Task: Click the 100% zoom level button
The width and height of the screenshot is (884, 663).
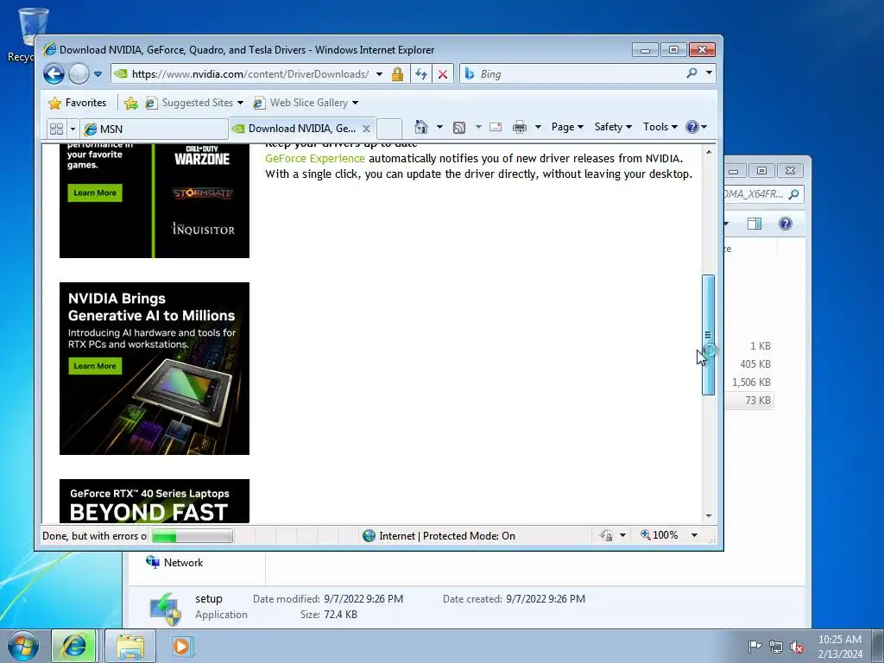Action: tap(660, 534)
